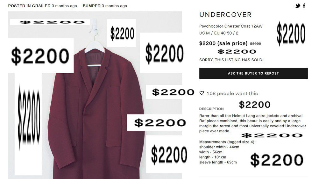Click the size line 'US M / EU 48-50 / 2'
Viewport: 312px width, 179px height.
point(219,33)
